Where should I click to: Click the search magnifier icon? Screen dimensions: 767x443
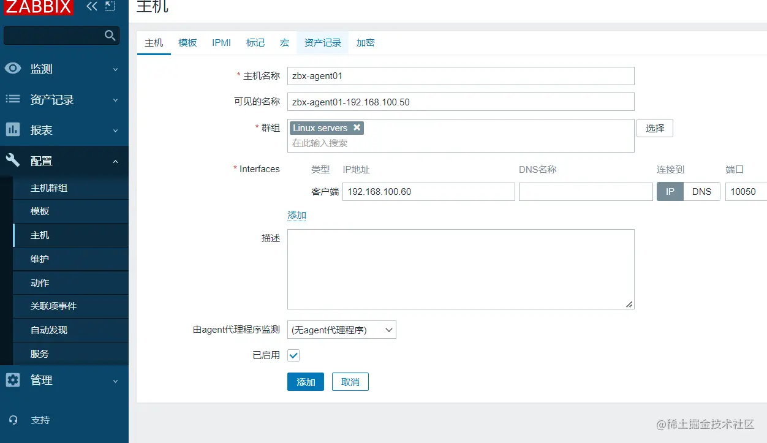coord(110,36)
